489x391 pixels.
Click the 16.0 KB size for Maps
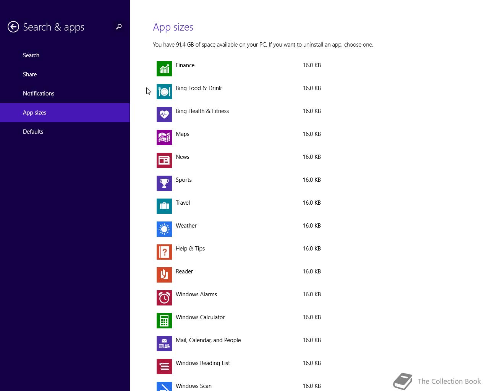pos(312,134)
